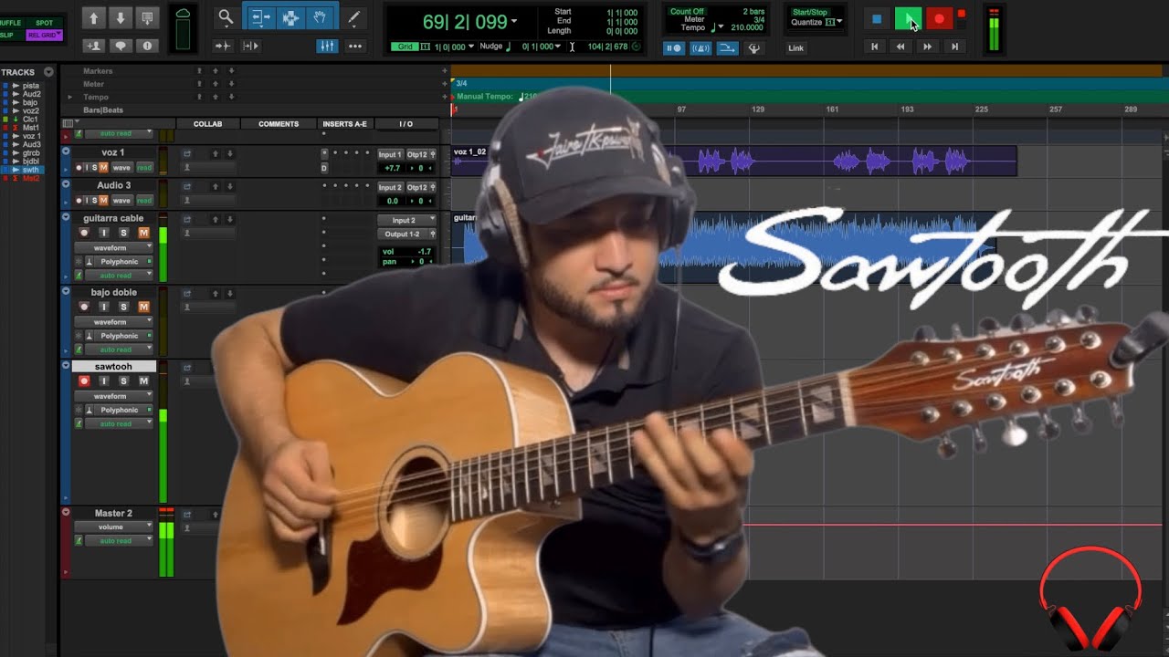This screenshot has height=657, width=1169.
Task: Stop playback with the blue square button
Action: [877, 18]
